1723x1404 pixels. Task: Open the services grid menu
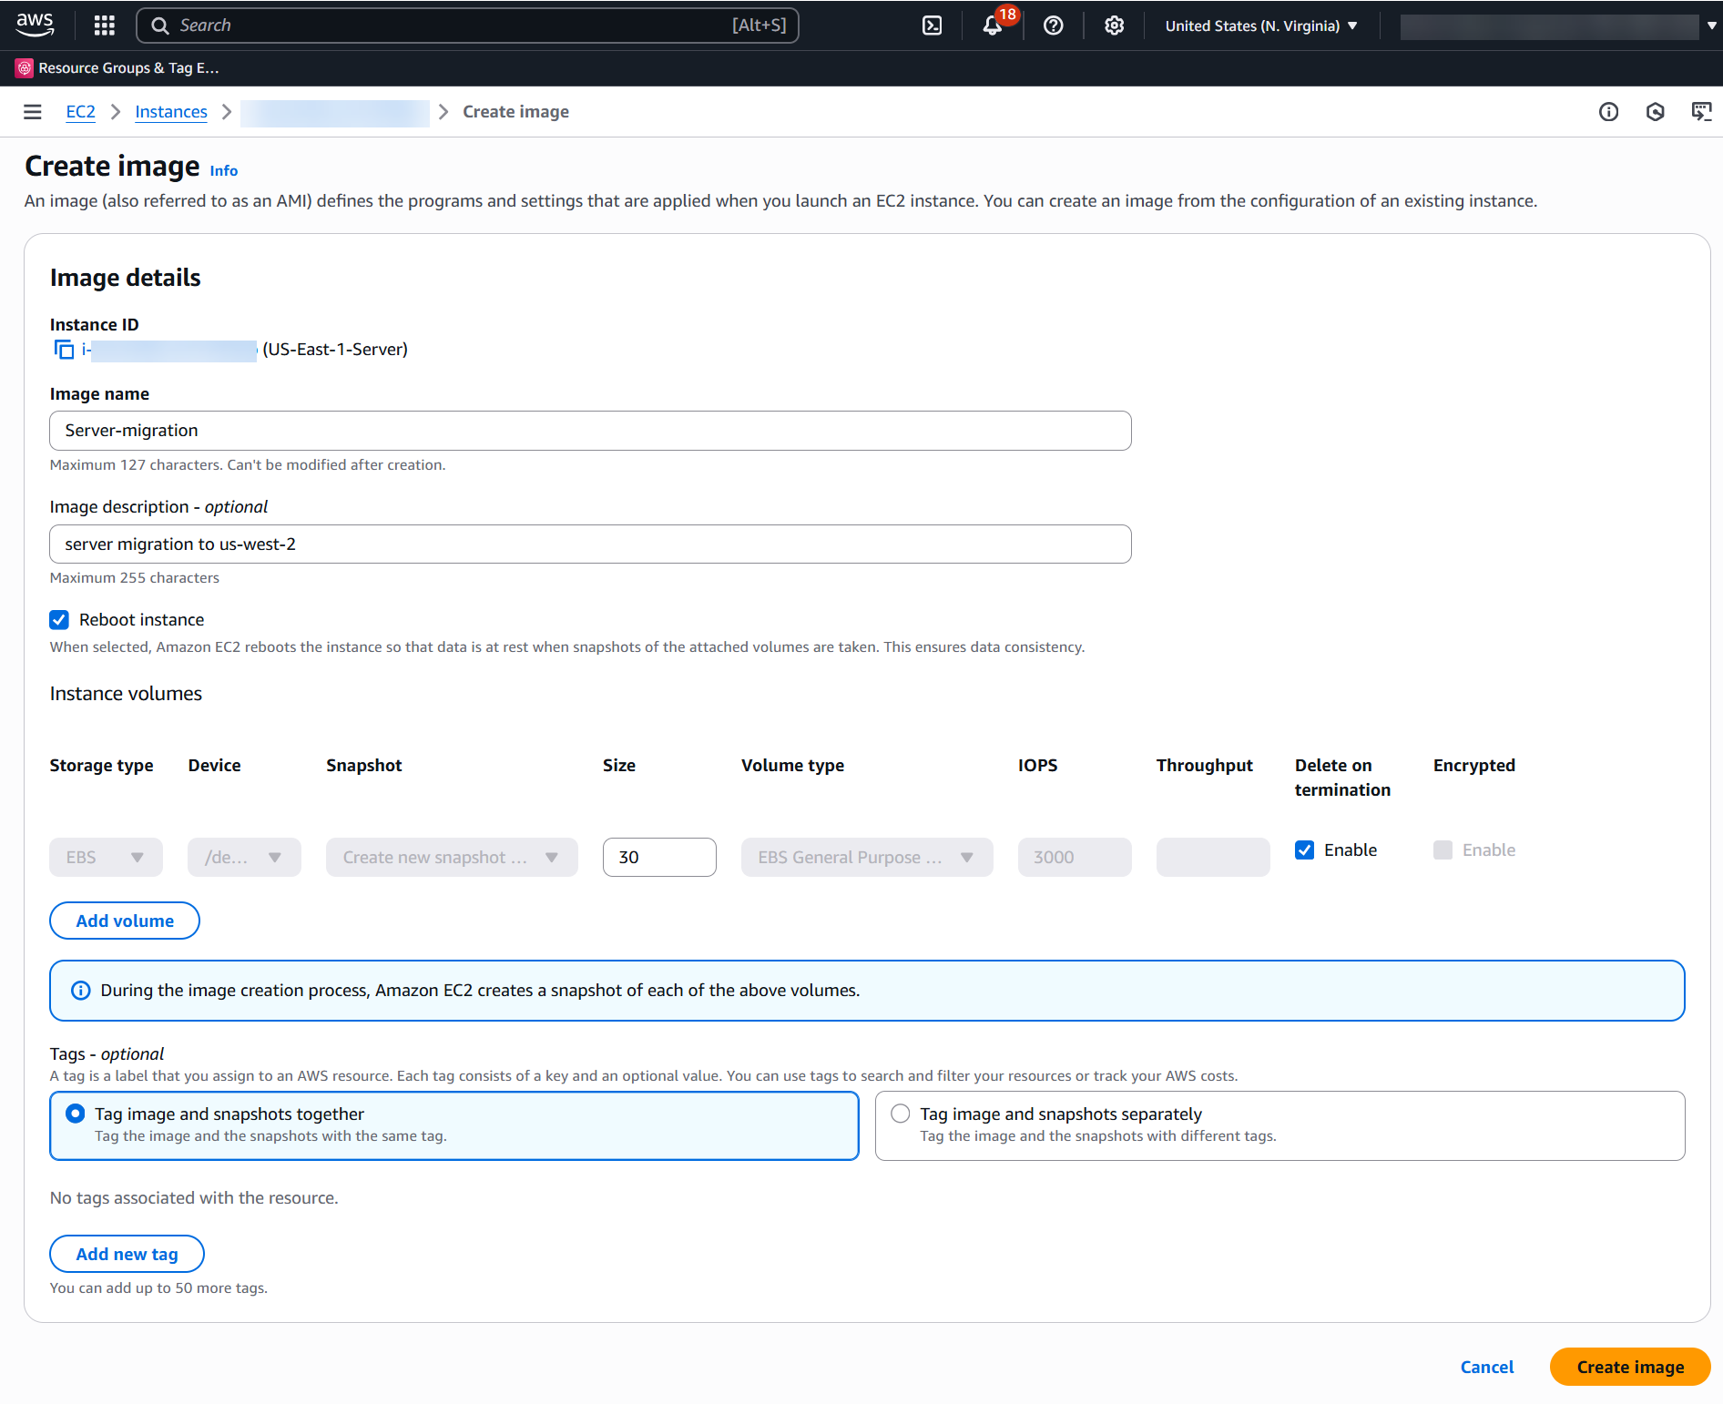pos(105,25)
